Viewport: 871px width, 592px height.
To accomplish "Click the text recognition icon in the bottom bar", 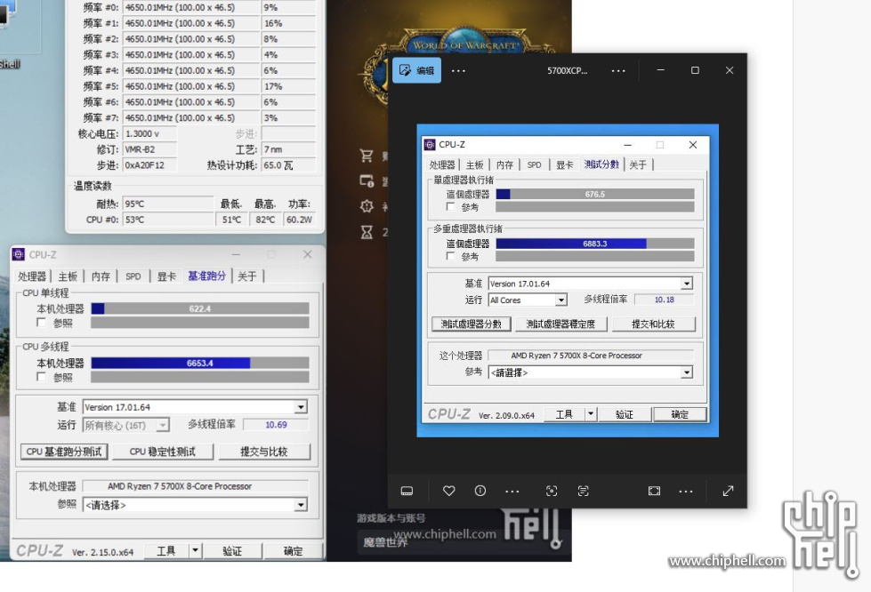I will 583,491.
